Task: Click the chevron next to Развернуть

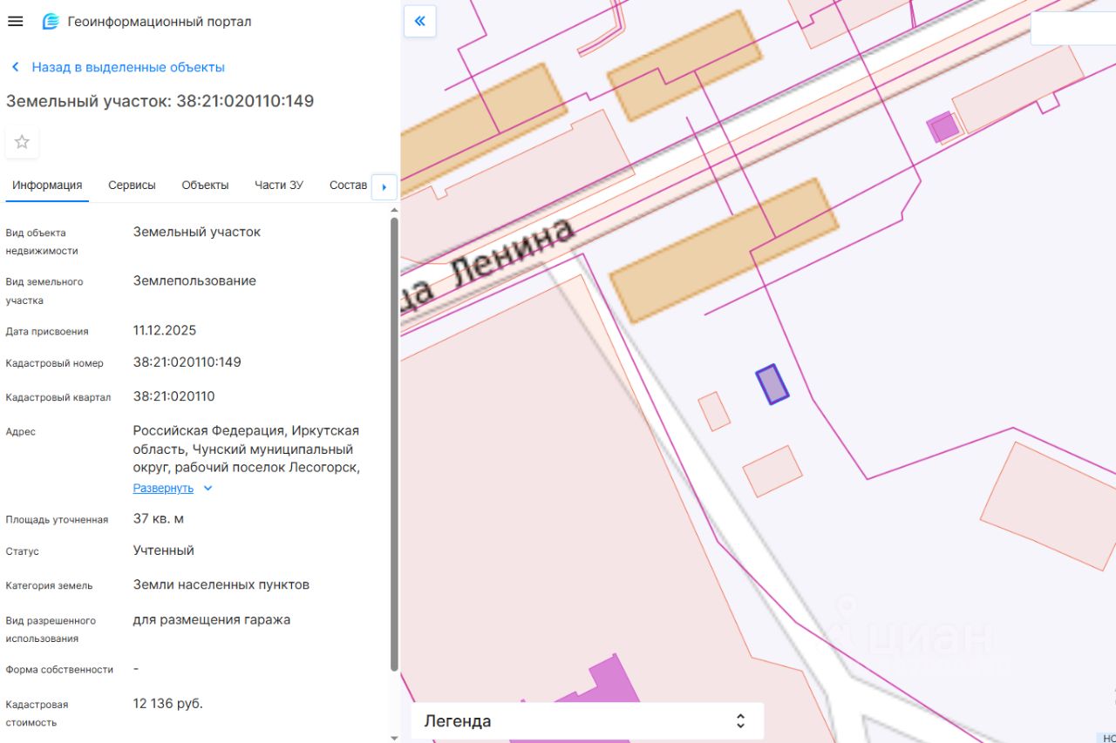Action: 208,489
